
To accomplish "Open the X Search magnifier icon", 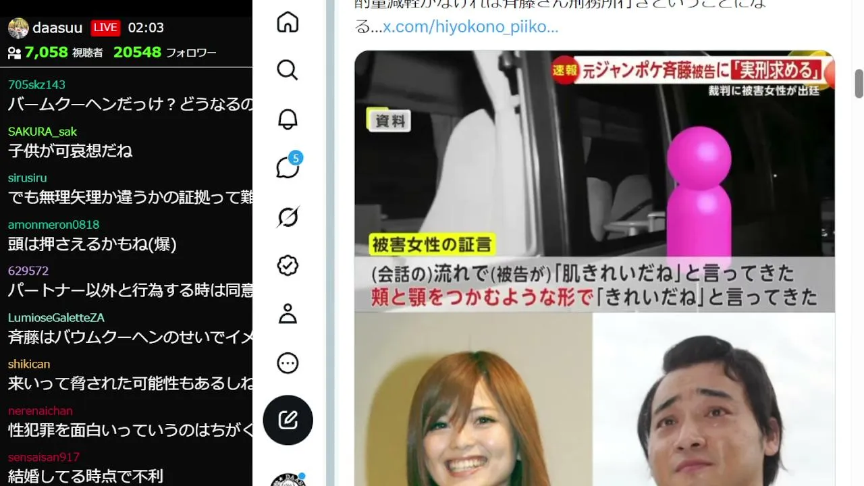I will click(x=288, y=70).
